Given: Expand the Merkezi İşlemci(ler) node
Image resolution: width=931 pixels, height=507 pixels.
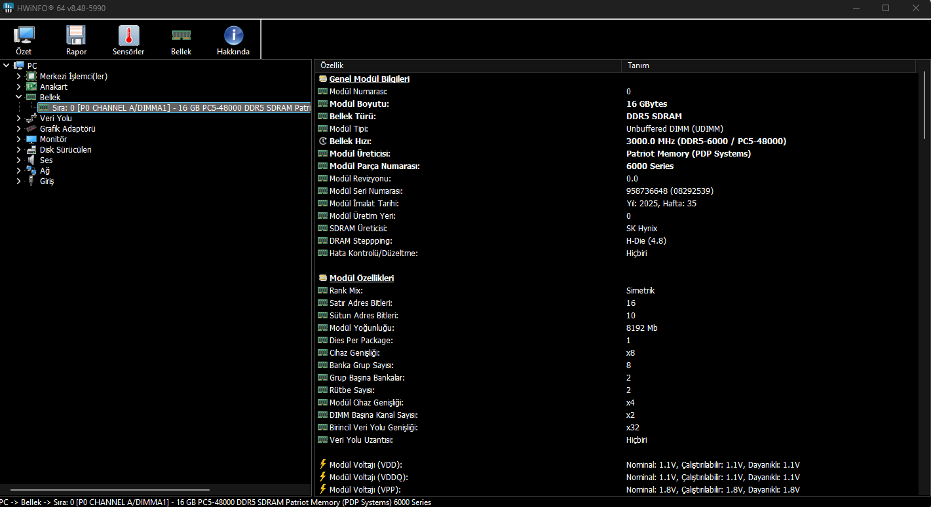Looking at the screenshot, I should (18, 76).
